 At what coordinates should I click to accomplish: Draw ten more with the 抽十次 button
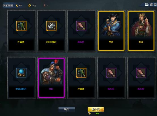pos(96,109)
